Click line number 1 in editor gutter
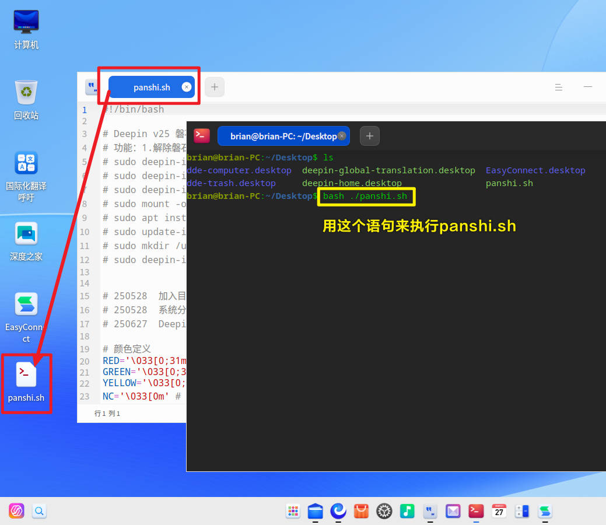The height and width of the screenshot is (525, 606). click(x=84, y=110)
